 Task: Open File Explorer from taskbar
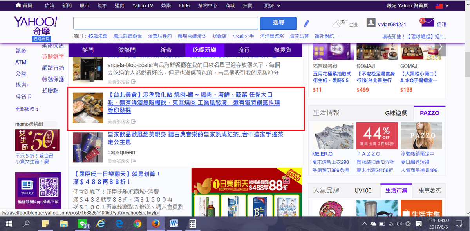tap(63, 224)
